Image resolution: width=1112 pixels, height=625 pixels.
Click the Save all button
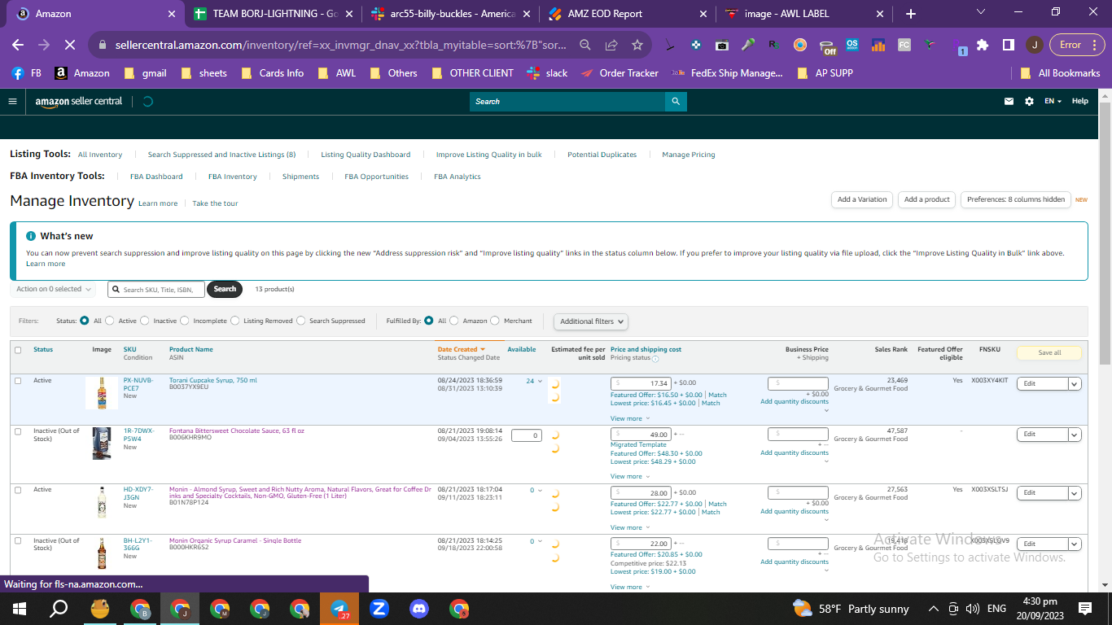(x=1049, y=353)
